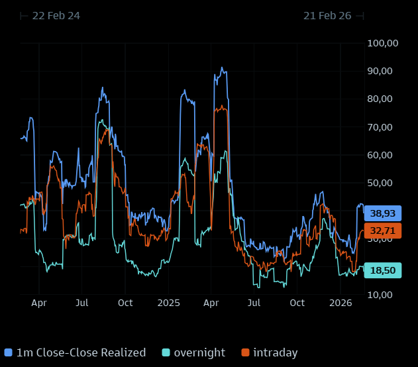Click the first Jul label on the time axis
Viewport: 418px width, 367px height.
click(x=82, y=303)
